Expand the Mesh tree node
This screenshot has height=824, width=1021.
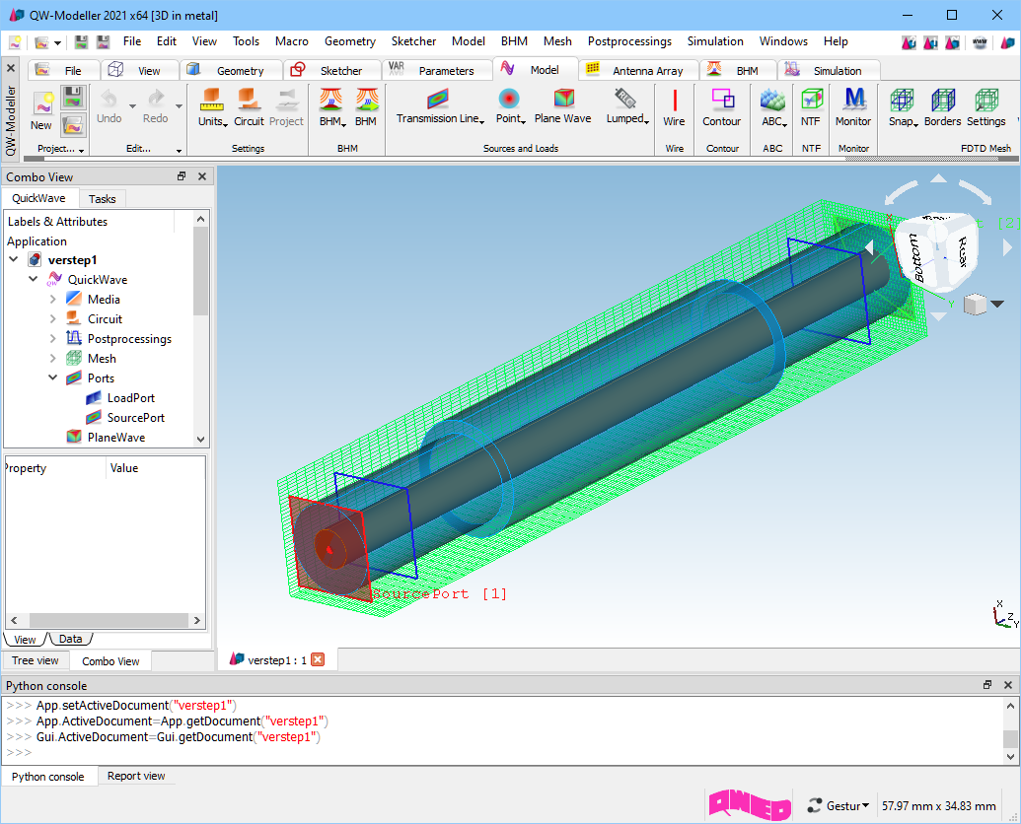(x=52, y=359)
